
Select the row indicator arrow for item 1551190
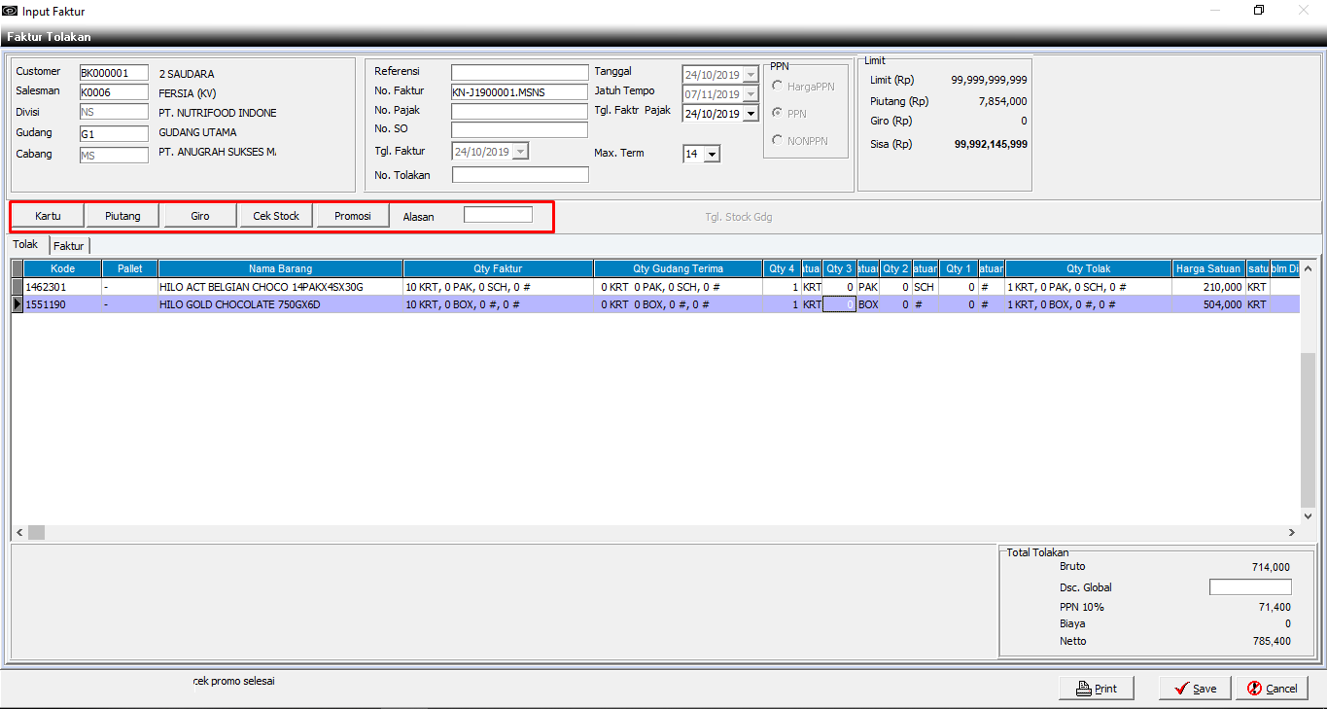coord(17,304)
